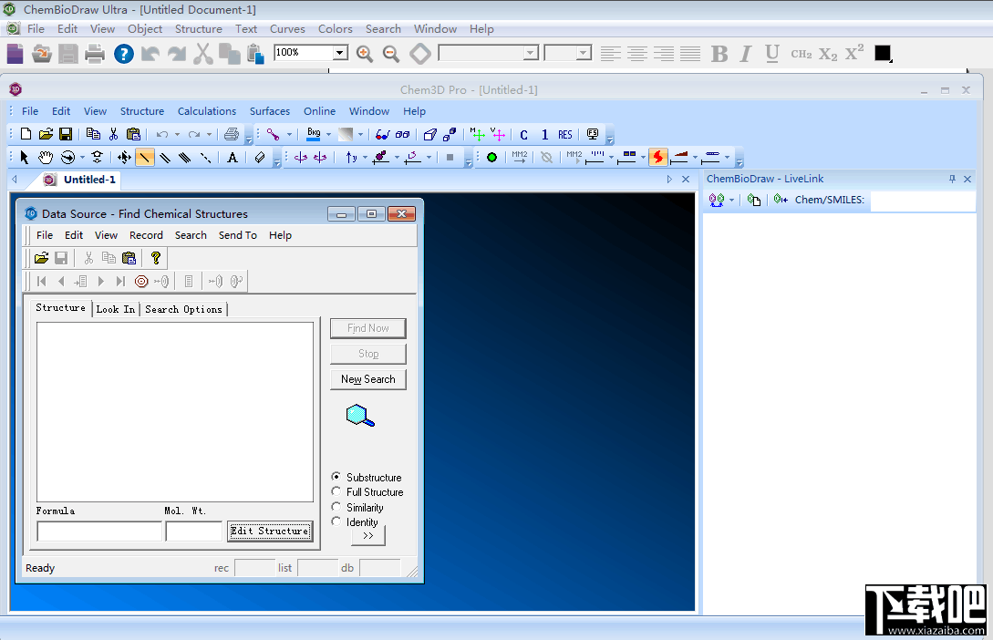Click the center text alignment icon
Viewport: 993px width, 640px height.
click(x=637, y=54)
